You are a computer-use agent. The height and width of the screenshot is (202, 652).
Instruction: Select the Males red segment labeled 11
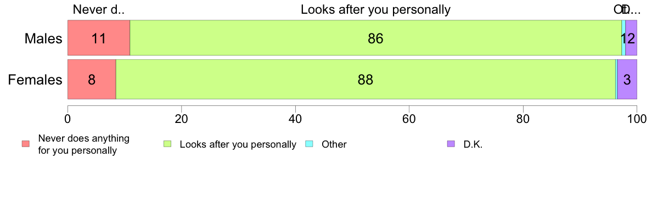(x=99, y=38)
